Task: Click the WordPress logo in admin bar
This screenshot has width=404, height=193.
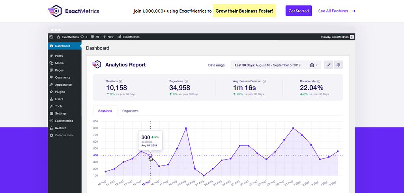Action: (x=51, y=37)
